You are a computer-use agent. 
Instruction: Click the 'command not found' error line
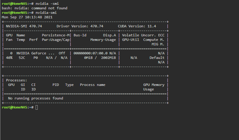(34, 8)
